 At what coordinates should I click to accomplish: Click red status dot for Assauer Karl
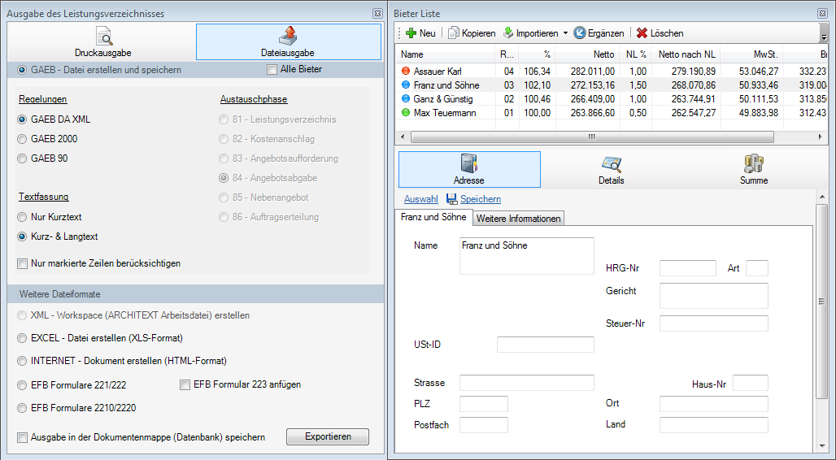click(x=406, y=71)
